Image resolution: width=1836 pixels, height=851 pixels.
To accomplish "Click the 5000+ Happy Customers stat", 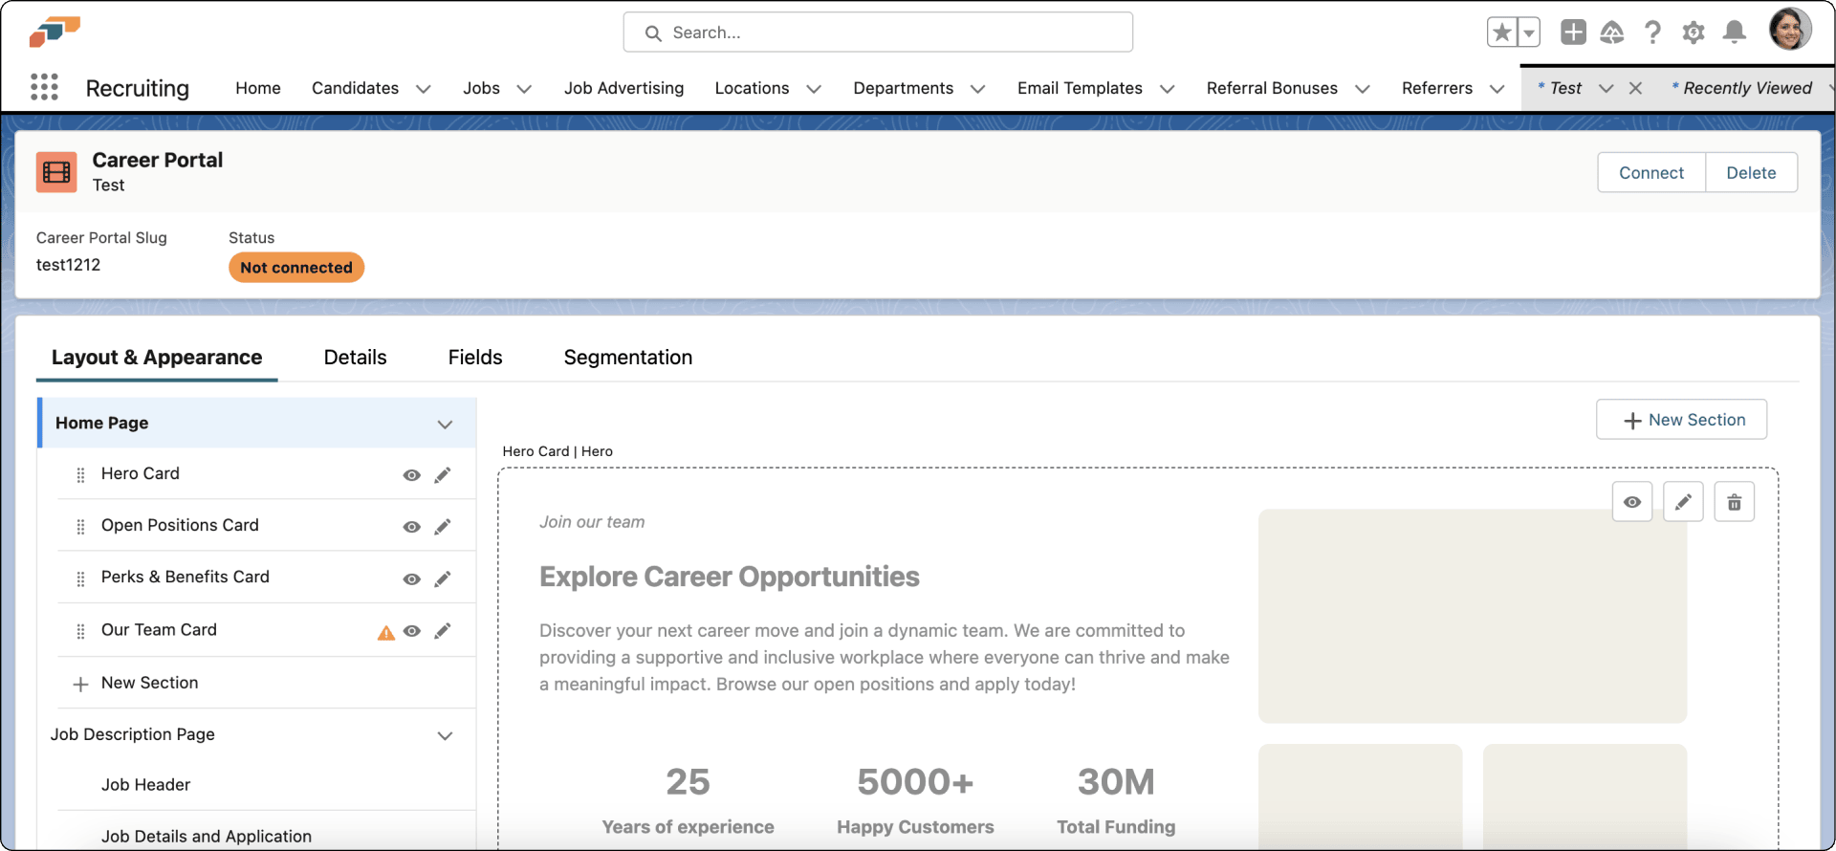I will 915,801.
